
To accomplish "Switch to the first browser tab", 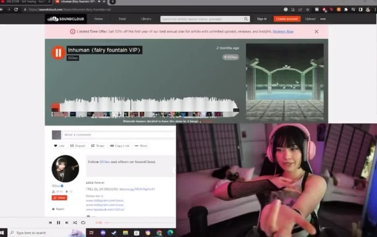I will (26, 2).
